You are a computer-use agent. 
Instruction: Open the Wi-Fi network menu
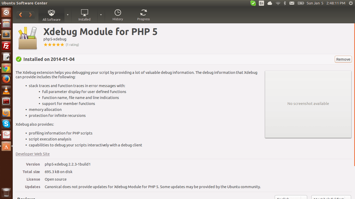click(x=278, y=3)
